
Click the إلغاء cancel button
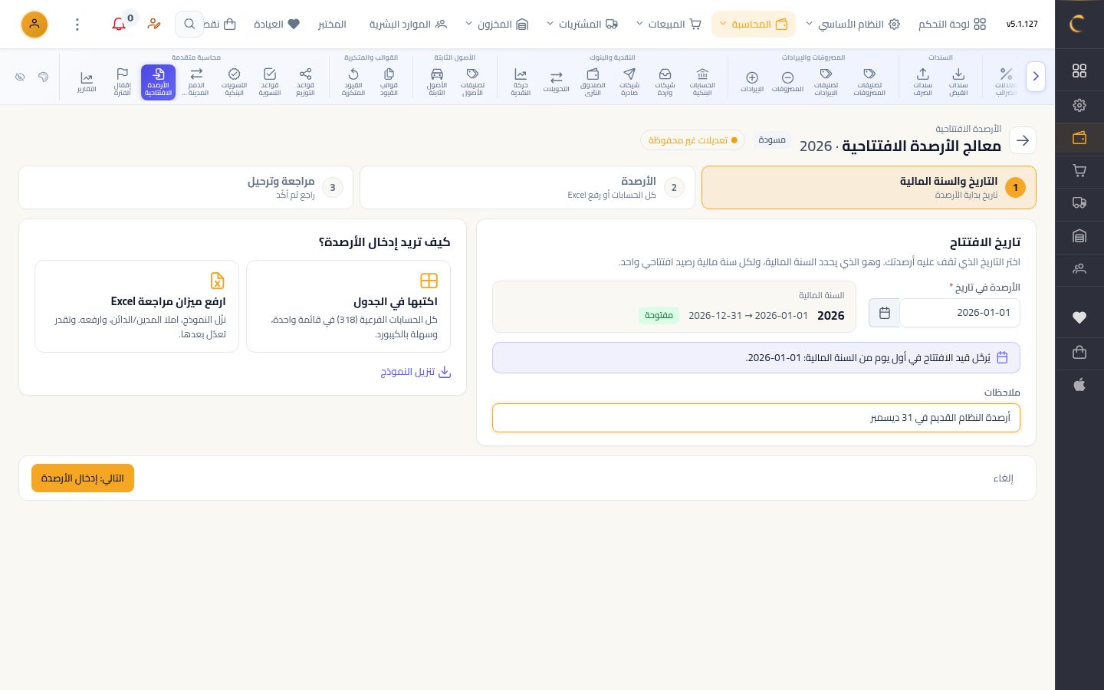[x=1003, y=478]
